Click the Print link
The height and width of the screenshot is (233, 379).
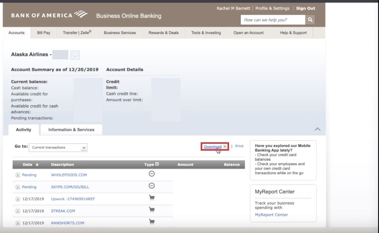pyautogui.click(x=239, y=146)
